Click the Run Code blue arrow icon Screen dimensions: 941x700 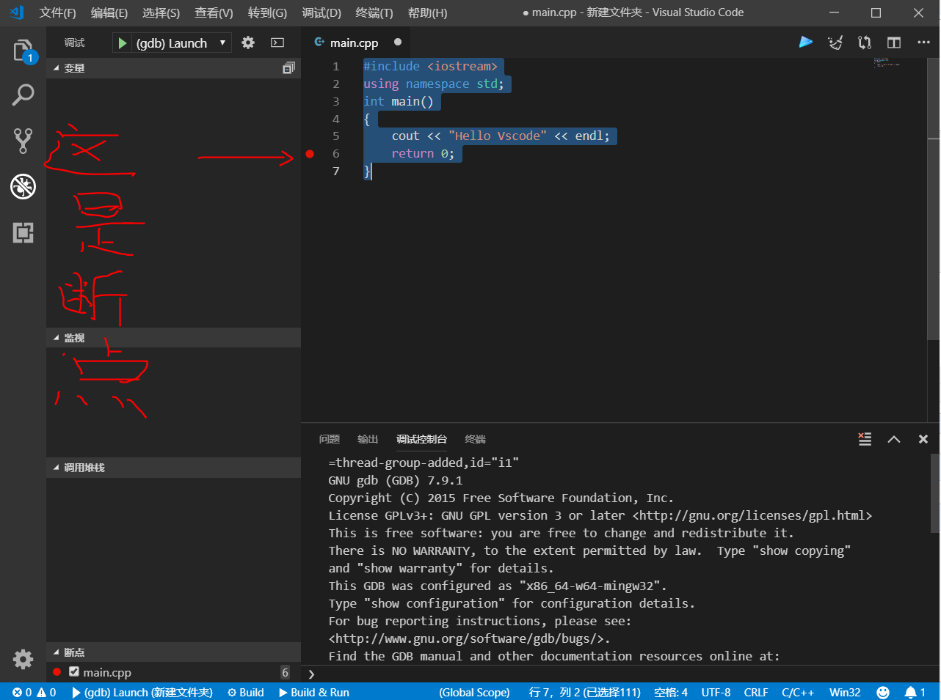tap(805, 42)
